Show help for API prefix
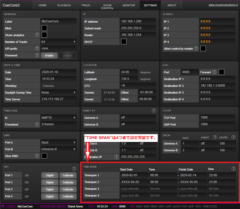240x209 pixels. pyautogui.click(x=37, y=48)
